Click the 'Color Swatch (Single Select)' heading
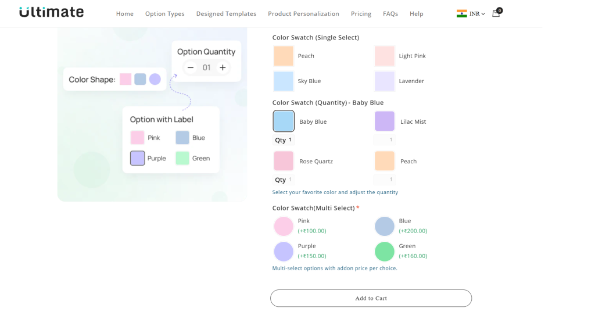Screen dimensions: 595x315 316,38
